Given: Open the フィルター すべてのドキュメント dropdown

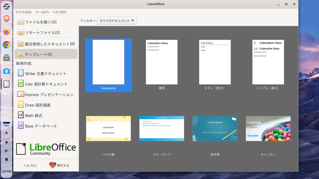Looking at the screenshot, I should pyautogui.click(x=117, y=21).
